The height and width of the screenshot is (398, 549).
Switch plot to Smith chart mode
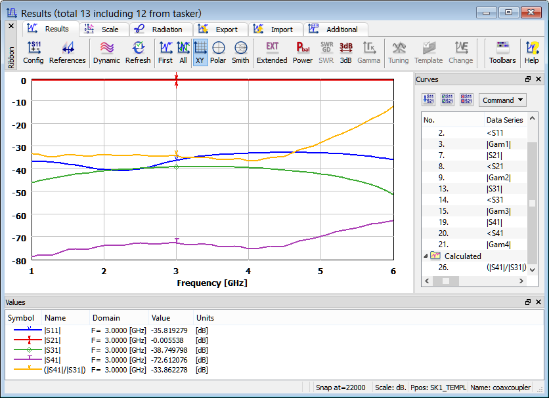240,52
